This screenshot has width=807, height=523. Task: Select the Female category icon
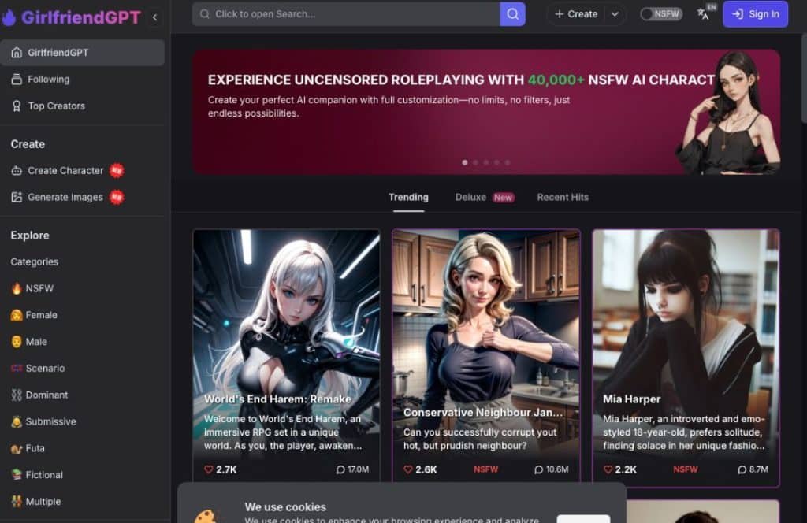coord(17,315)
